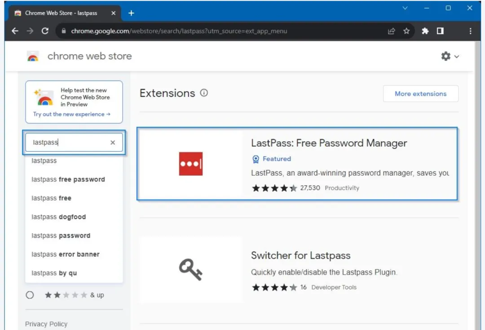Select the 2 stars & up rating filter

(30, 295)
